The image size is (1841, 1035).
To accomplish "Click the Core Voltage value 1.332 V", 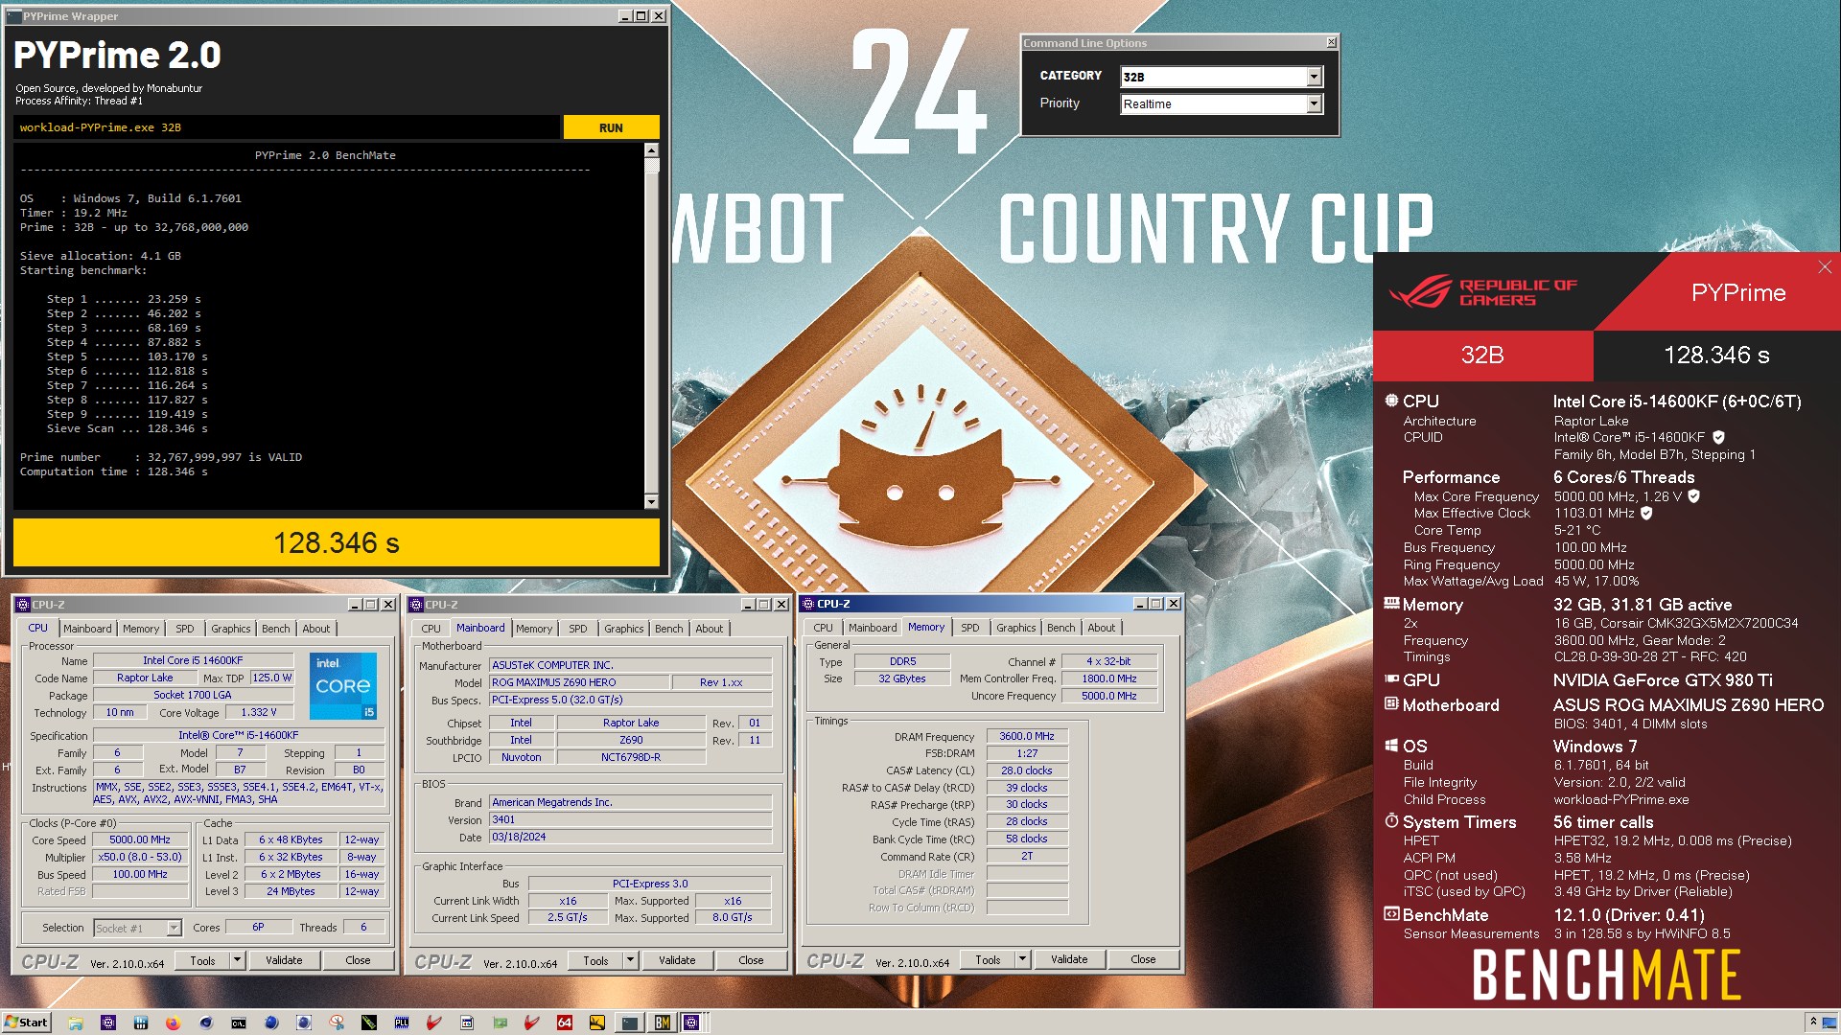I will (259, 712).
